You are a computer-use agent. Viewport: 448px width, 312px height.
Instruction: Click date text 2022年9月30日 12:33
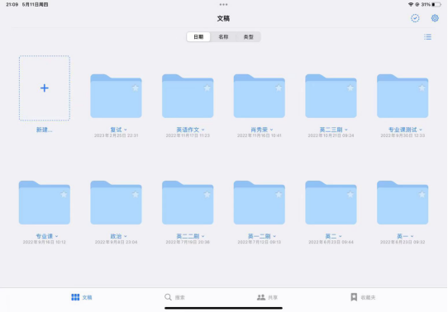[x=403, y=135]
